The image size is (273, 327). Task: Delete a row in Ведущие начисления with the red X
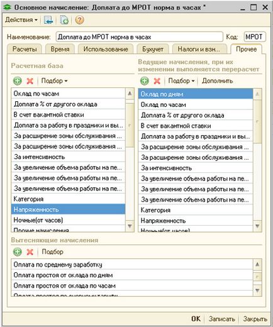coord(157,81)
